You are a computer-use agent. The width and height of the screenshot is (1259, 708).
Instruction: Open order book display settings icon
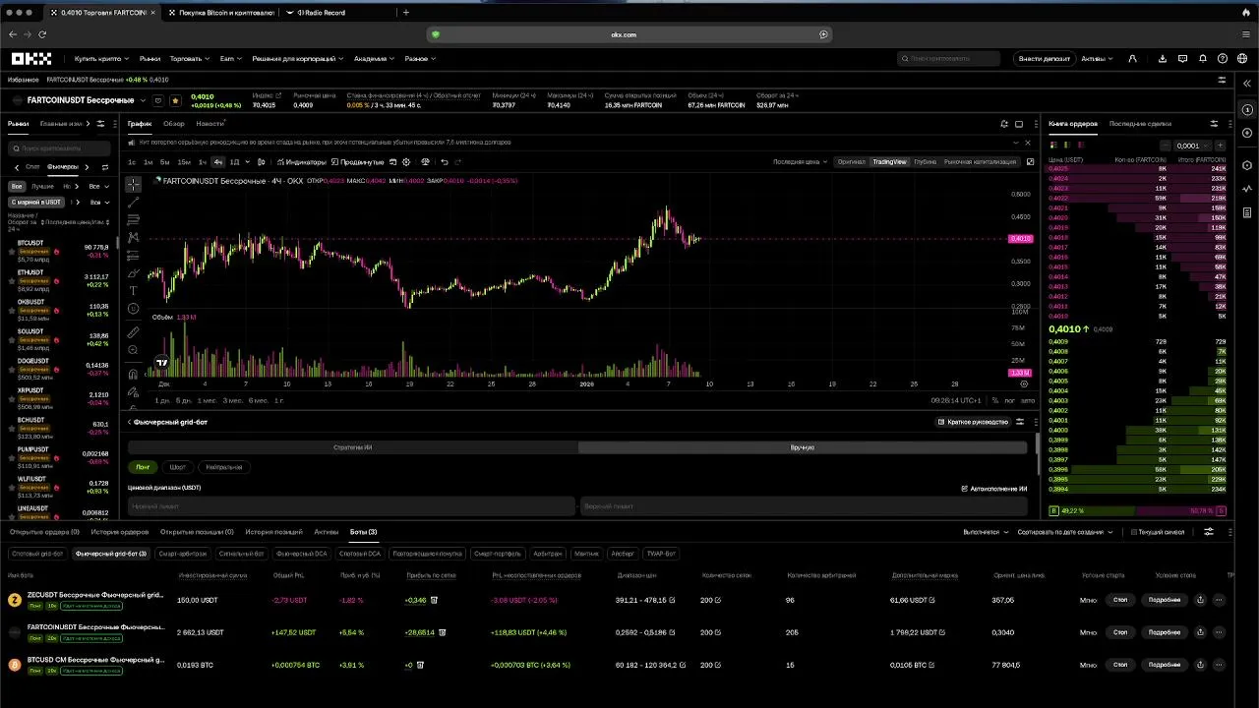click(x=1214, y=124)
